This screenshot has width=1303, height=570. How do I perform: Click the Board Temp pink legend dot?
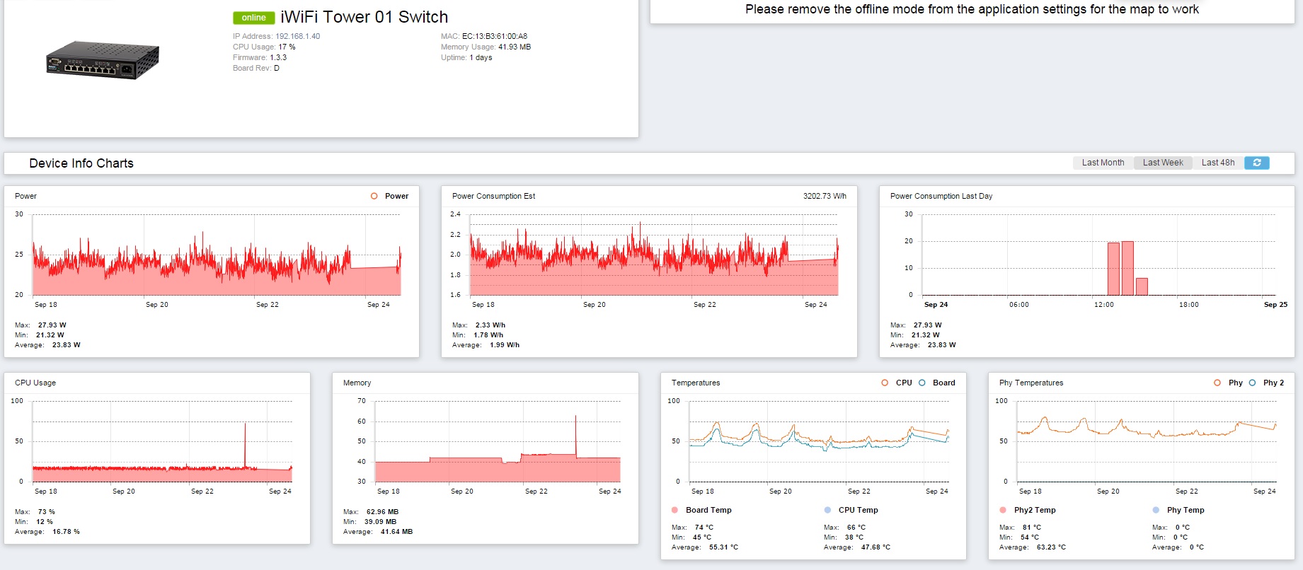point(675,510)
